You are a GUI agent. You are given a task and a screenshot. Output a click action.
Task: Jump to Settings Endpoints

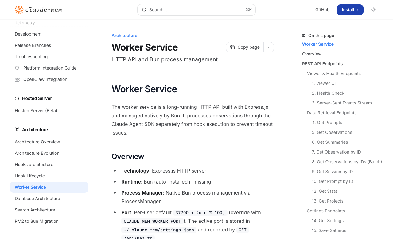(x=326, y=211)
